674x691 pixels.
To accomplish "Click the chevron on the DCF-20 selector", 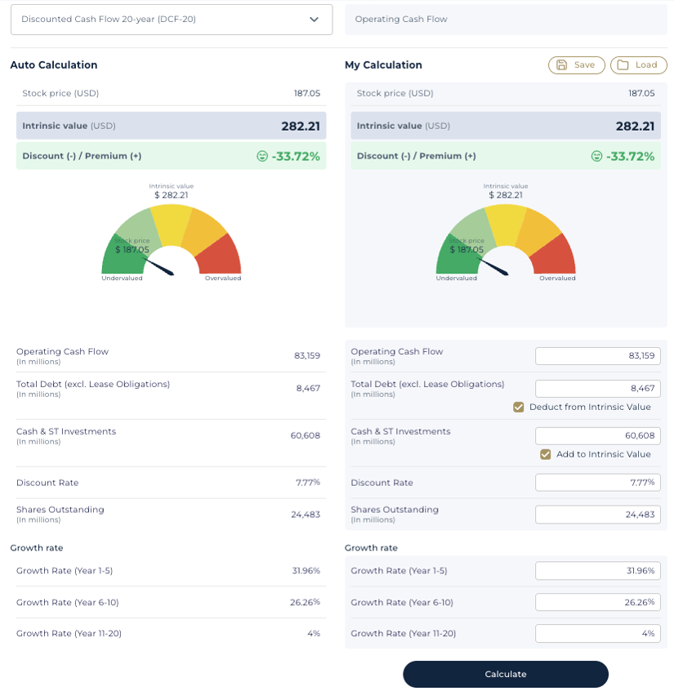I will [x=314, y=19].
